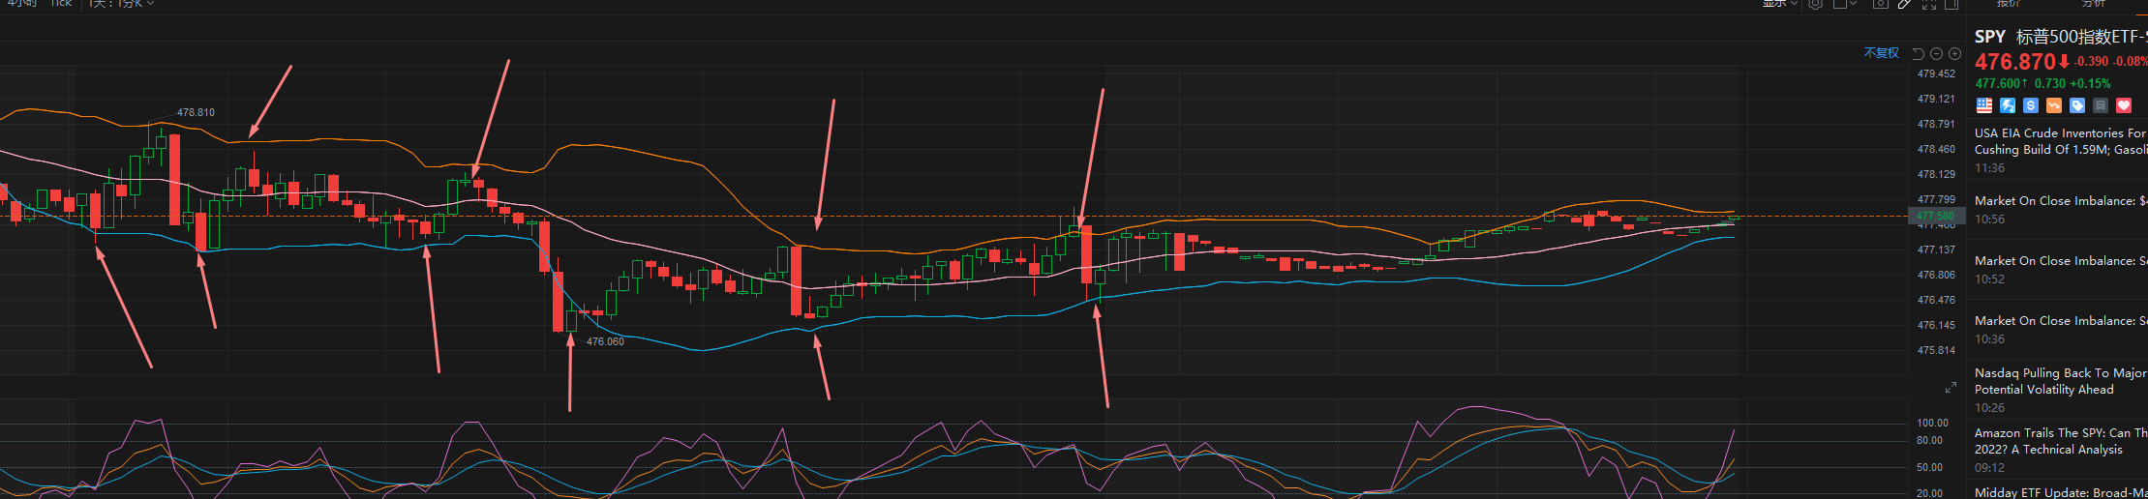Toggle the side panel layout icon

coord(1951,4)
